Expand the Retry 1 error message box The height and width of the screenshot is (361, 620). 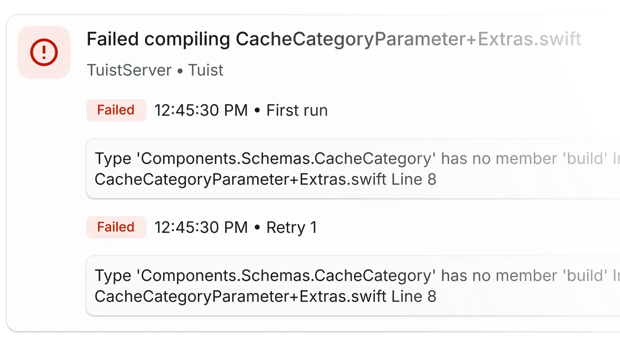352,285
